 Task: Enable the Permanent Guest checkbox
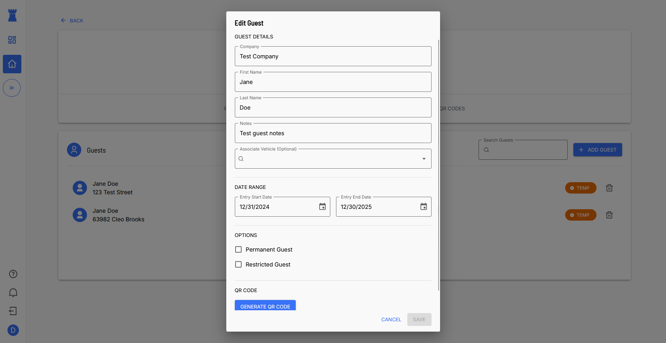pos(238,250)
